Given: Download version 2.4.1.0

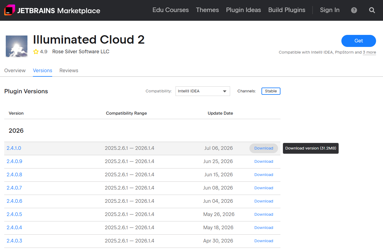Looking at the screenshot, I should coord(264,148).
